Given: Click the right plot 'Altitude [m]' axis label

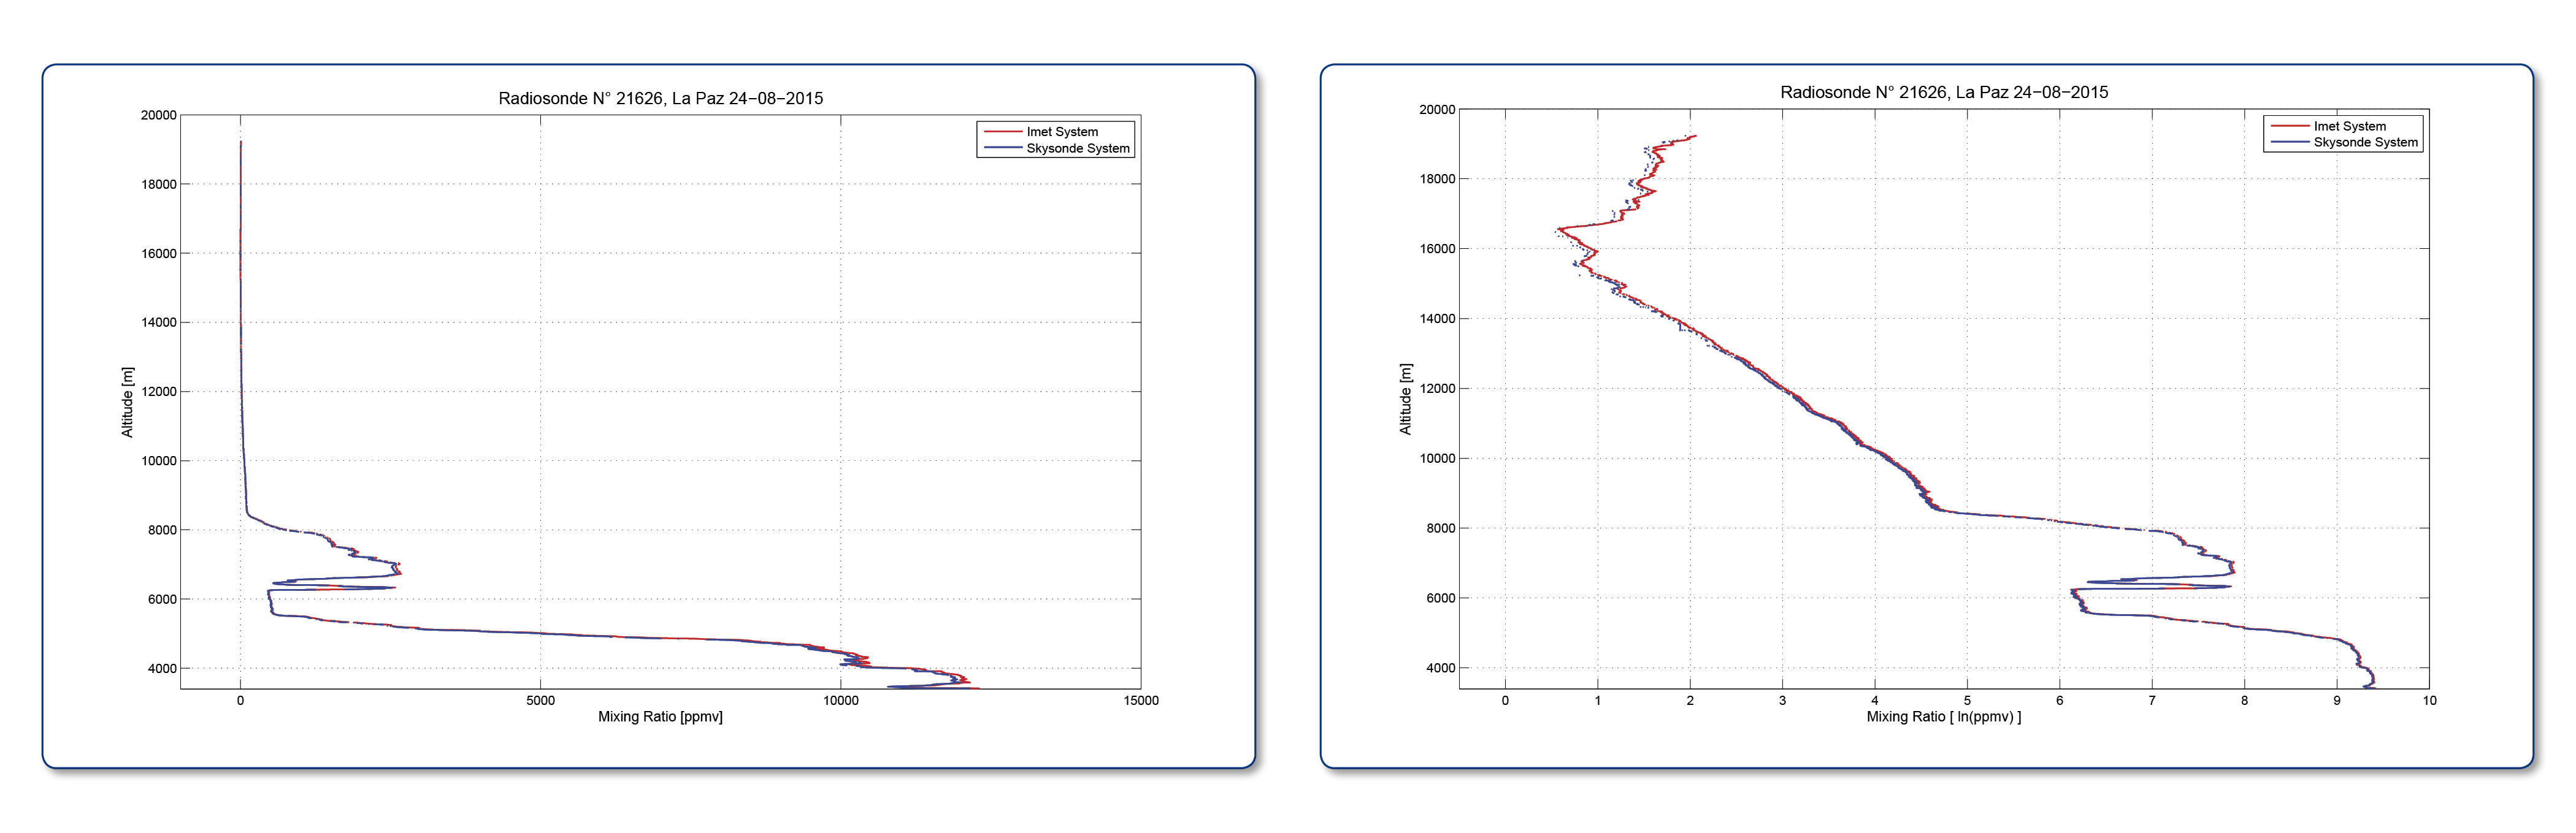Looking at the screenshot, I should tap(1405, 398).
